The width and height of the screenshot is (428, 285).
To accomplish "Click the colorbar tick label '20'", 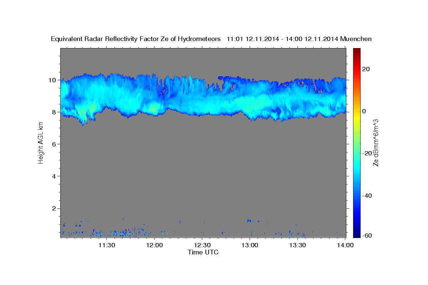I will 366,69.
